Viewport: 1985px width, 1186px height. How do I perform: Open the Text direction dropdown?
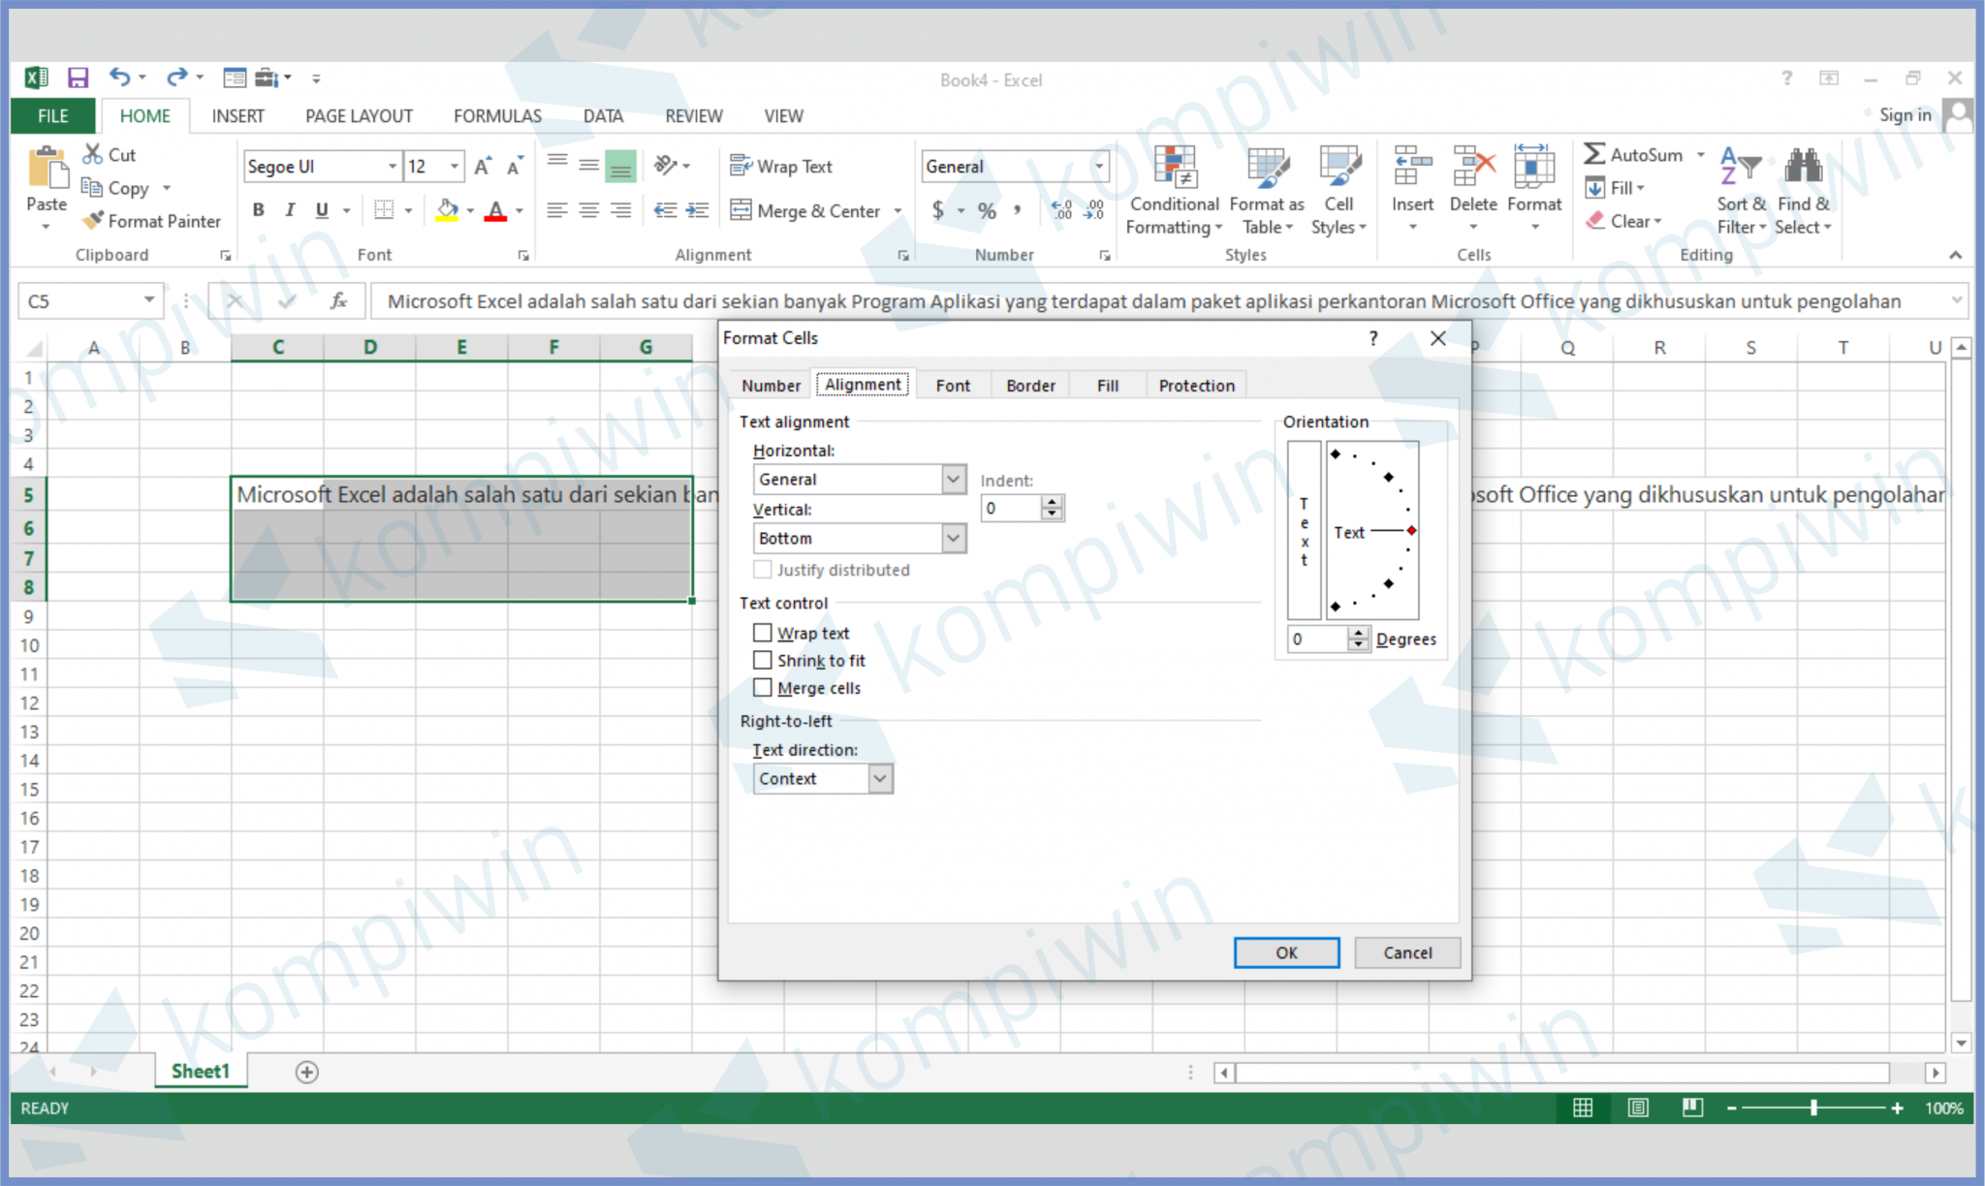click(879, 778)
